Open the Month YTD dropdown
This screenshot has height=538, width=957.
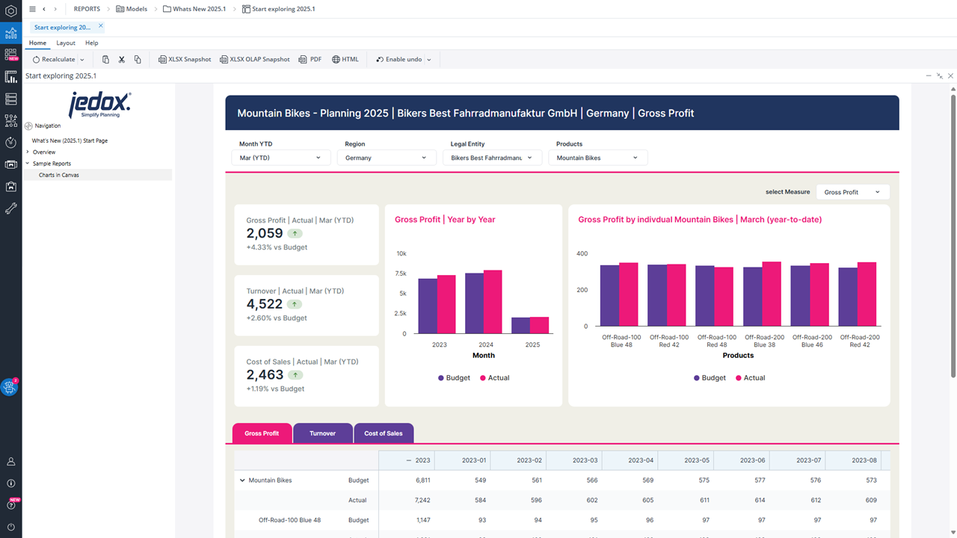click(x=280, y=158)
